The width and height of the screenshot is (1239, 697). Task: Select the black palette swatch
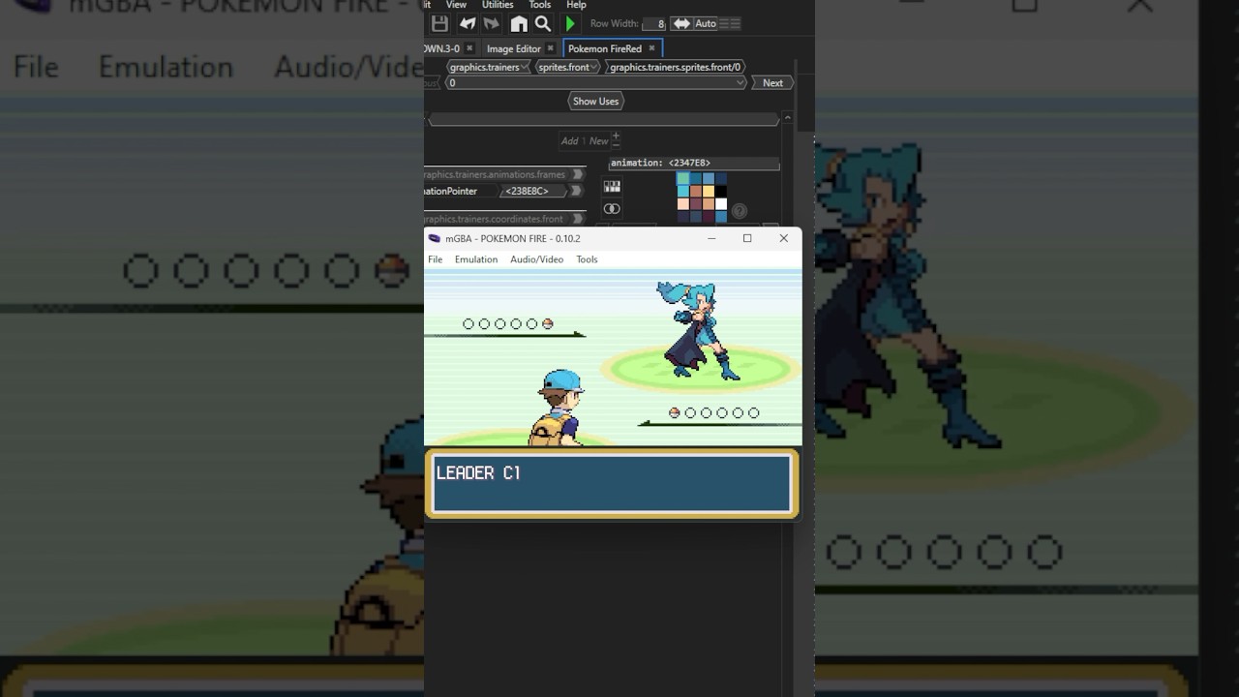pyautogui.click(x=721, y=191)
